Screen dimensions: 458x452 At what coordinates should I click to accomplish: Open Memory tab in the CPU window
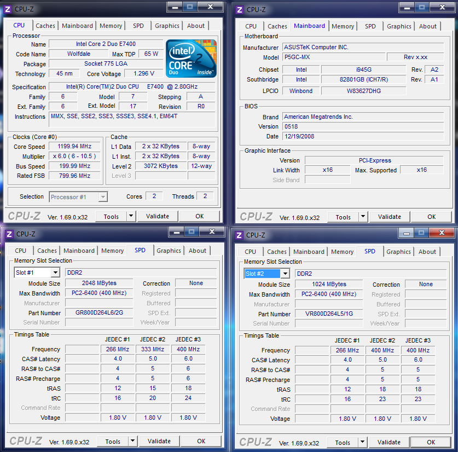(x=111, y=26)
